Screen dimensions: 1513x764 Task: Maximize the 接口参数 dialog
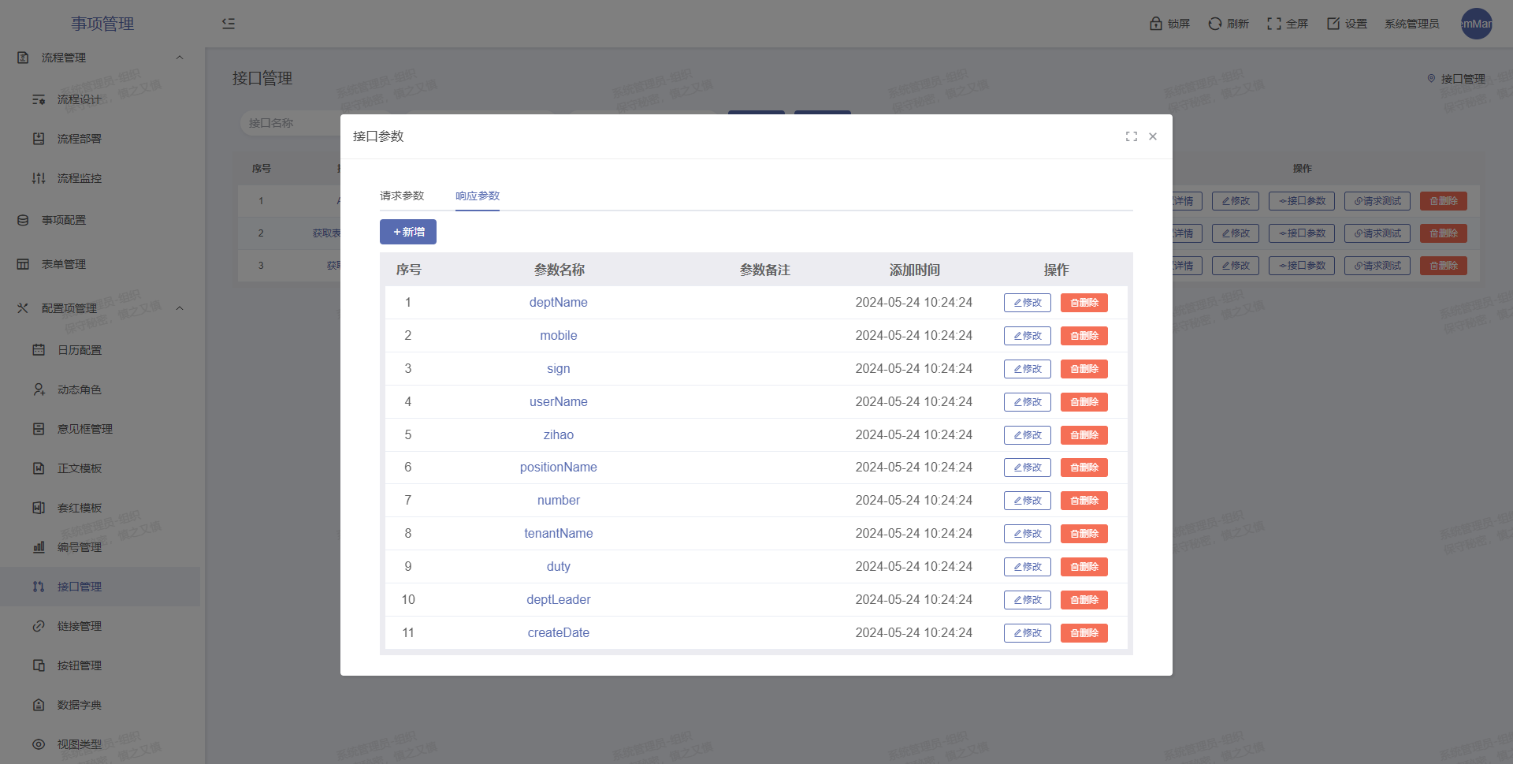point(1132,136)
